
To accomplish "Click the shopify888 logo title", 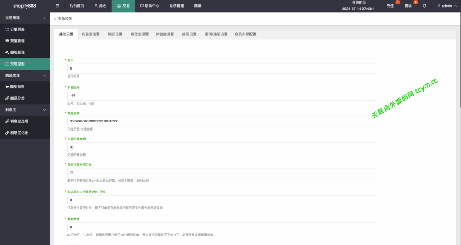I will tap(24, 6).
